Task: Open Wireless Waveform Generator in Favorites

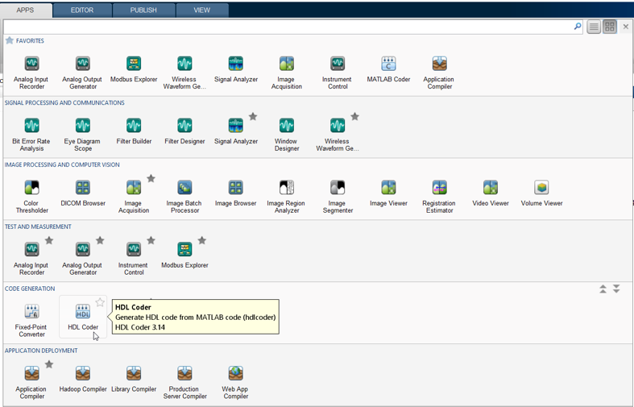Action: click(x=184, y=73)
